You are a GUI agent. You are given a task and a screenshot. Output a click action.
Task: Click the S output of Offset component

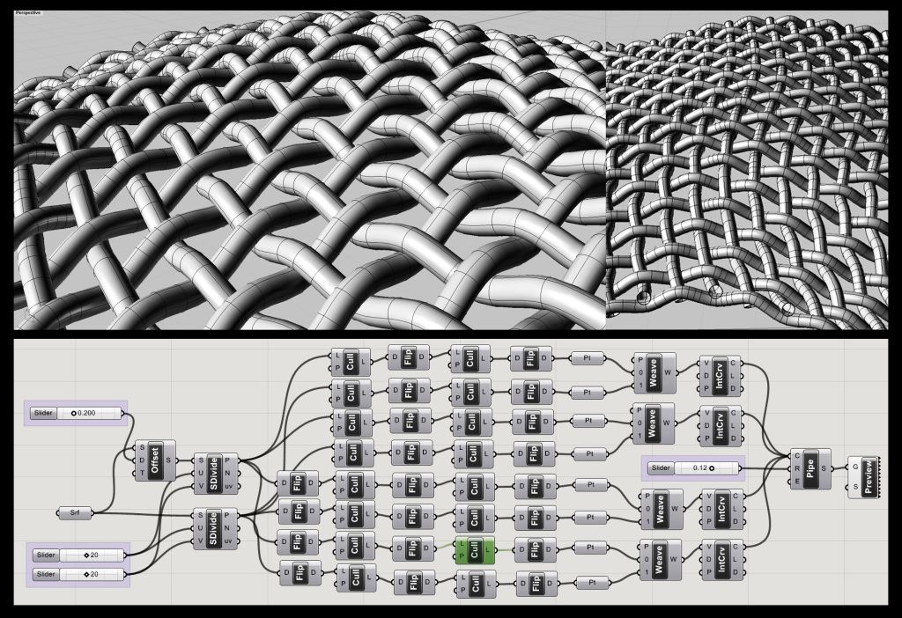pos(169,460)
